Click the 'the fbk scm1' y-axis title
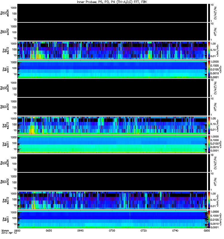The height and width of the screenshot is (239, 224). click(x=6, y=219)
